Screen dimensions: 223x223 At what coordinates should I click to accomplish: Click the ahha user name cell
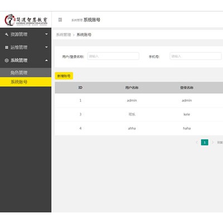(132, 128)
